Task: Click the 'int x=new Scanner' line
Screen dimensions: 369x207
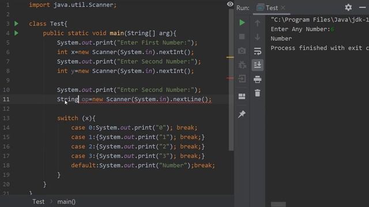Action: point(126,52)
